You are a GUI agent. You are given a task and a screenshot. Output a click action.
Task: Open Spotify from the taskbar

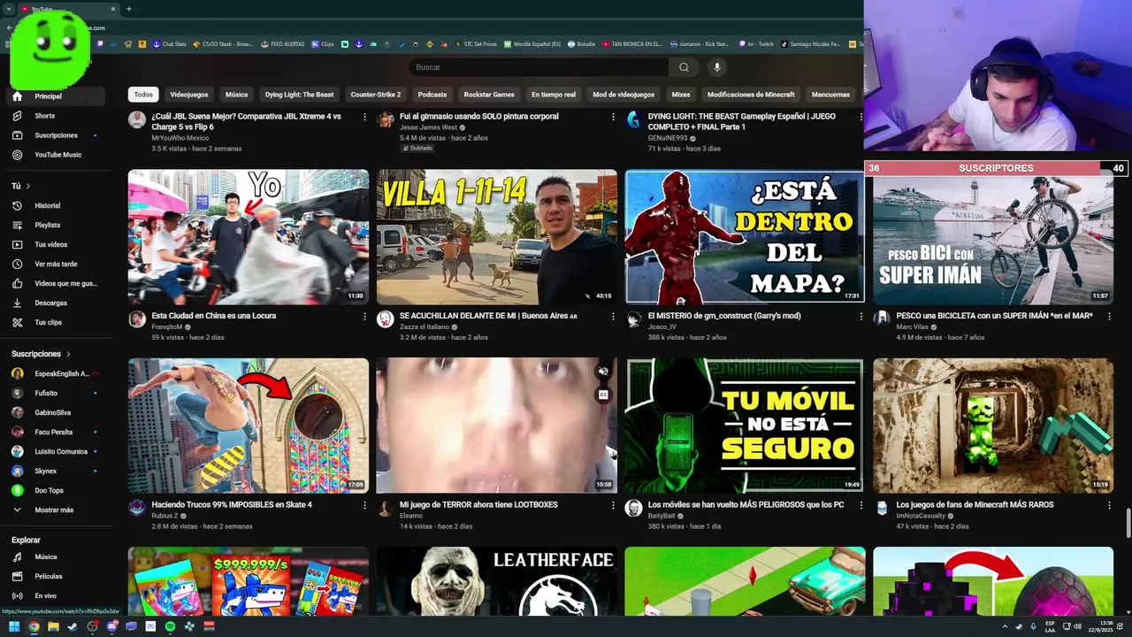(x=170, y=626)
